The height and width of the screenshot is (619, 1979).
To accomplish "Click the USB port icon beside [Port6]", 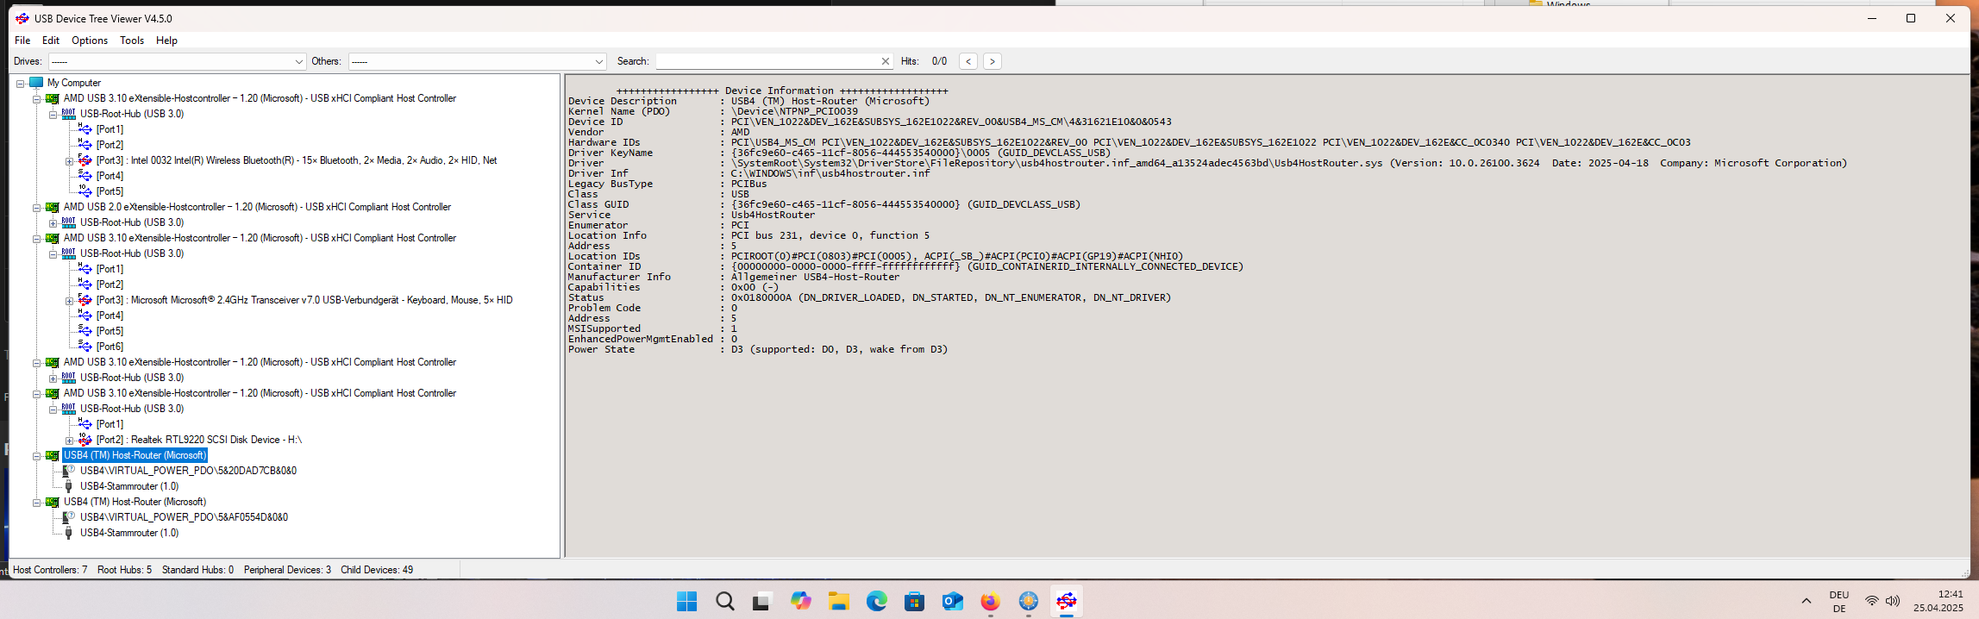I will pyautogui.click(x=85, y=347).
